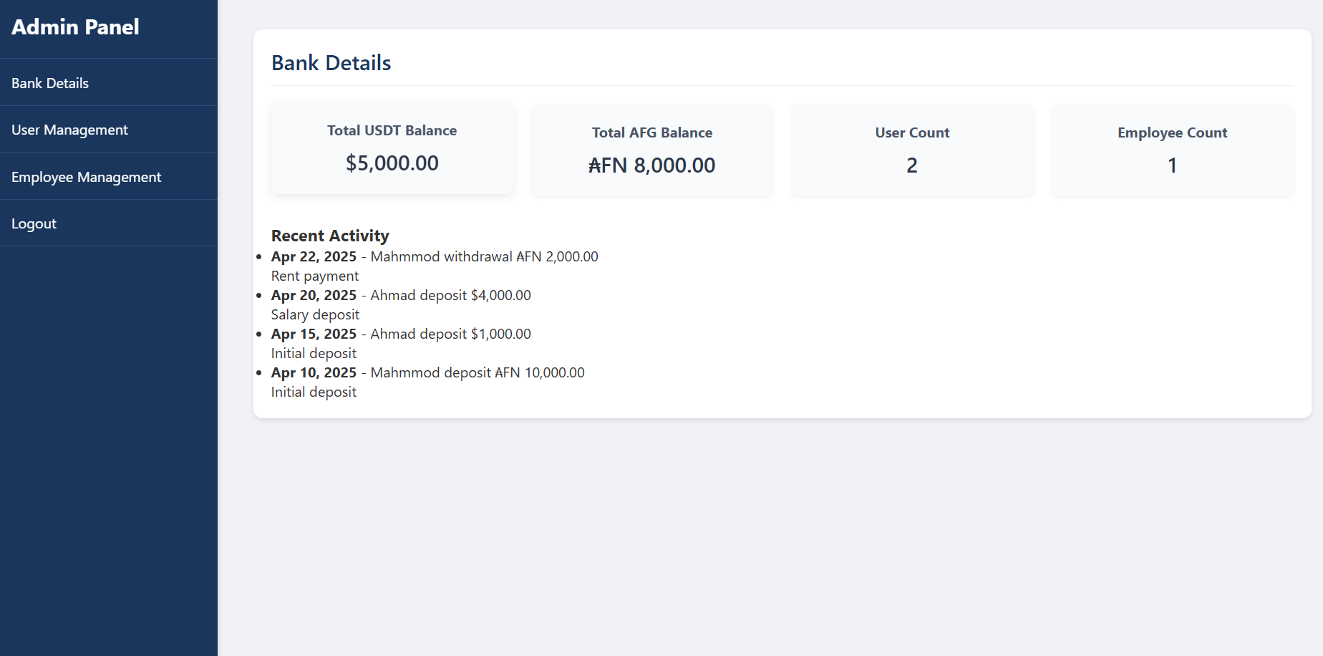Select the Apr 15 Ahmad deposit entry
1323x656 pixels.
pos(401,334)
